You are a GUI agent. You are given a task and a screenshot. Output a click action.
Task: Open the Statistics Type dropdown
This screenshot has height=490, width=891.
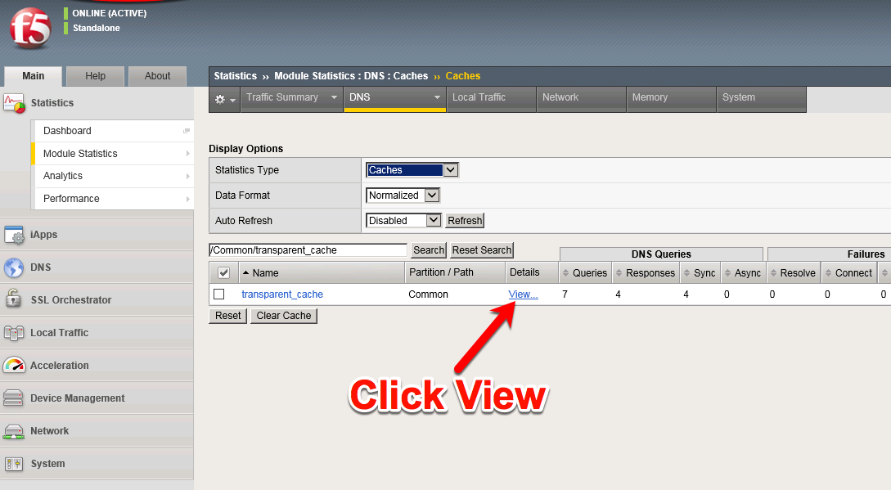point(412,170)
